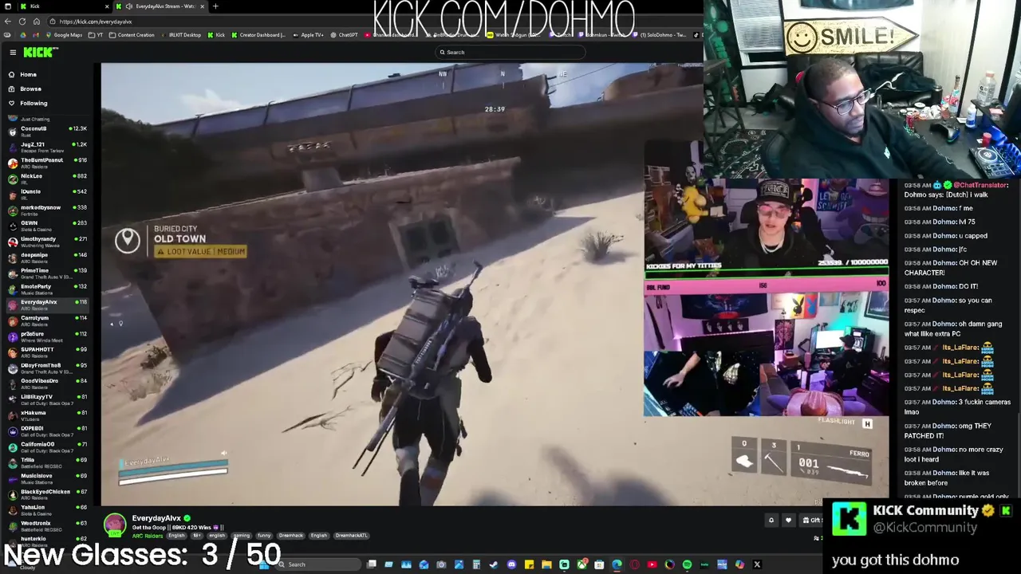Image resolution: width=1021 pixels, height=574 pixels.
Task: Select IDuncle in the Following list
Action: (x=48, y=194)
